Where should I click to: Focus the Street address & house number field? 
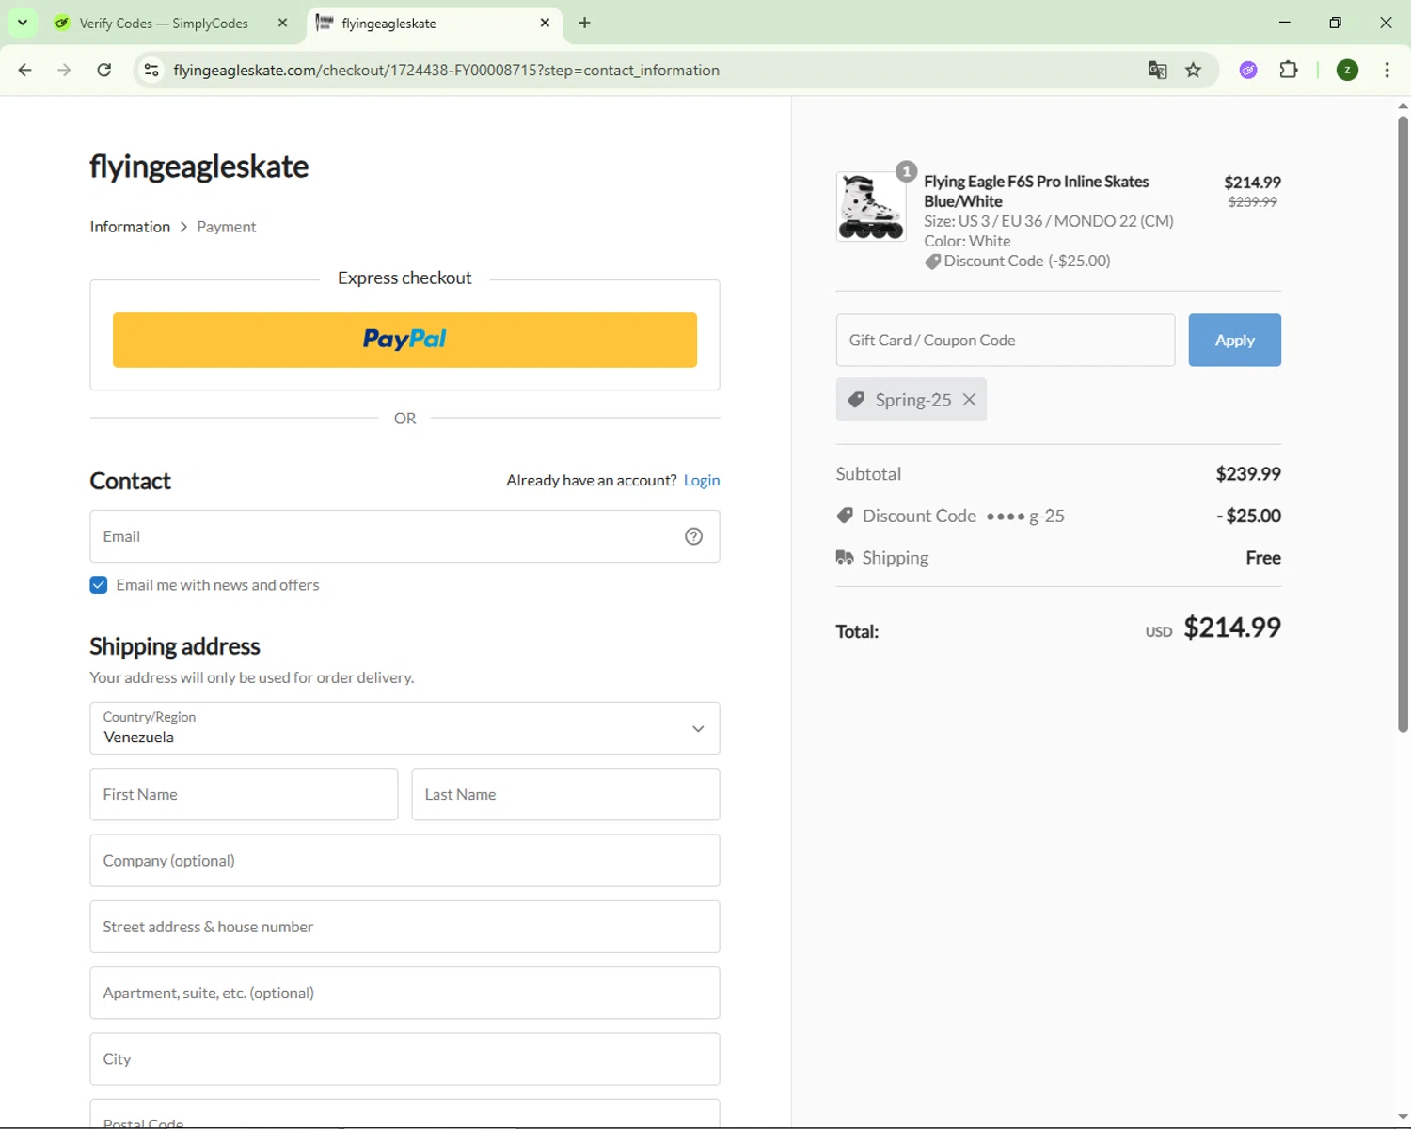click(404, 927)
